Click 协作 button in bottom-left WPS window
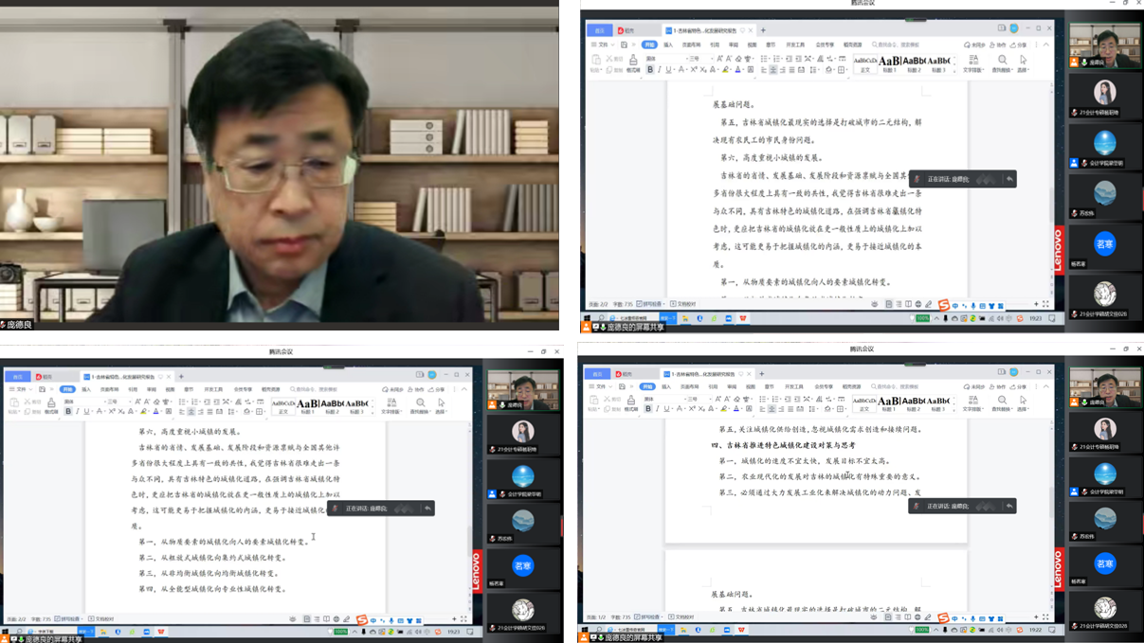 coord(416,389)
